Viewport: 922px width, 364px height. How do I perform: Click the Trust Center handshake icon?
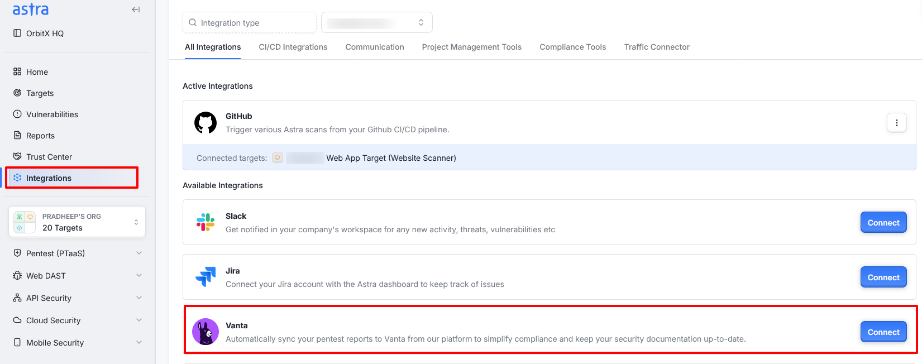tap(17, 156)
